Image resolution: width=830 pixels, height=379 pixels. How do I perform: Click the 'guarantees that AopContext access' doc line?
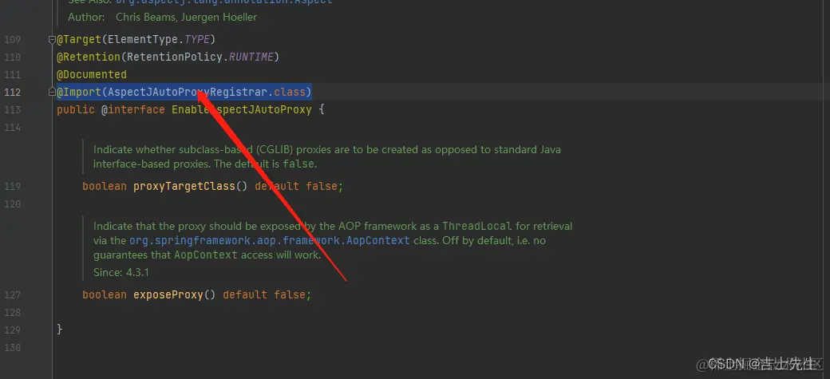tap(207, 255)
